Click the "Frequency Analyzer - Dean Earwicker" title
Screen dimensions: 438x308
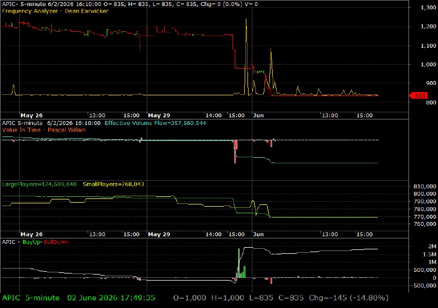click(55, 11)
